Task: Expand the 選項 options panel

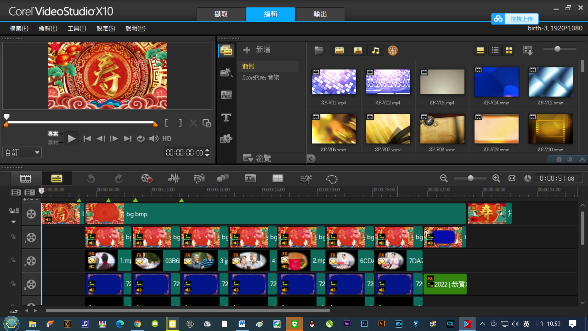Action: click(567, 159)
